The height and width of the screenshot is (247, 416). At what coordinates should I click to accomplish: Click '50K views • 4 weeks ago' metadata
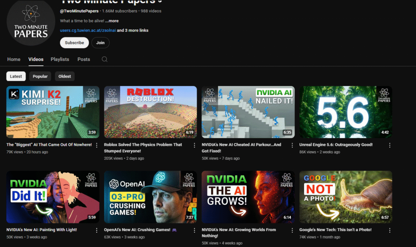[222, 243]
